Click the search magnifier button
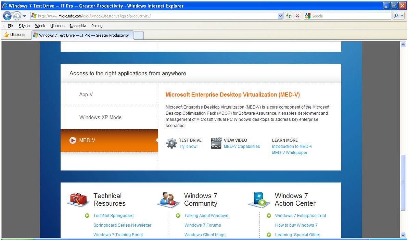 coord(396,16)
